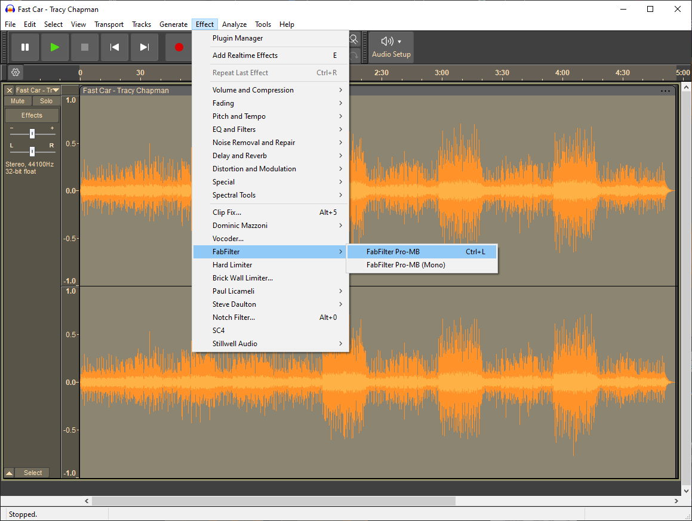Choose Add Realtime Effects

click(x=271, y=55)
